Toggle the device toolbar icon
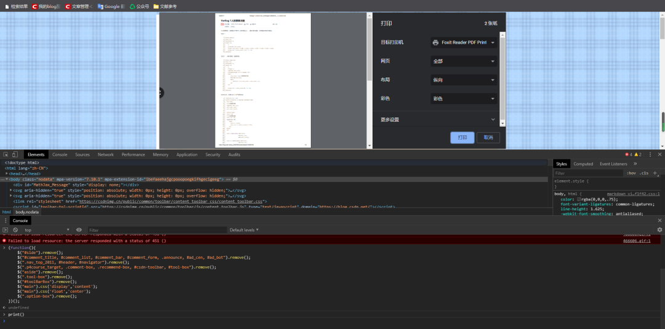Image resolution: width=665 pixels, height=329 pixels. (x=15, y=154)
